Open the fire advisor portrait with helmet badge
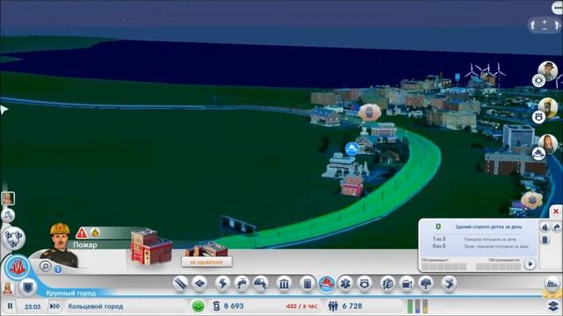563x316 pixels. pos(547,144)
